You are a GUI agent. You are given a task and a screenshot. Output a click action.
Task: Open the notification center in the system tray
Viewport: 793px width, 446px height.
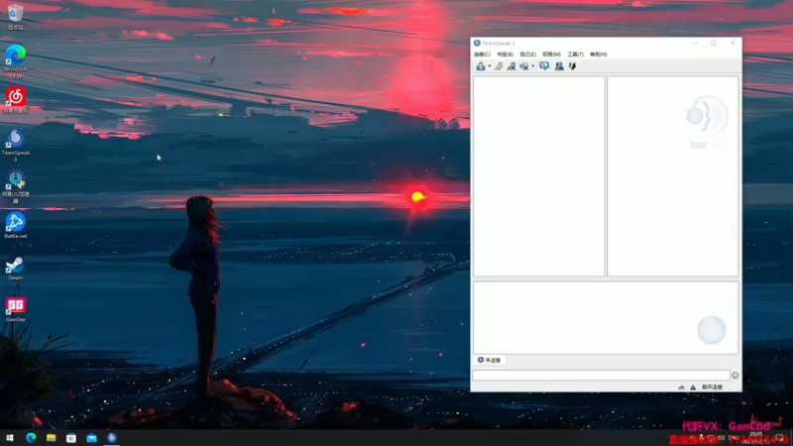pyautogui.click(x=779, y=438)
